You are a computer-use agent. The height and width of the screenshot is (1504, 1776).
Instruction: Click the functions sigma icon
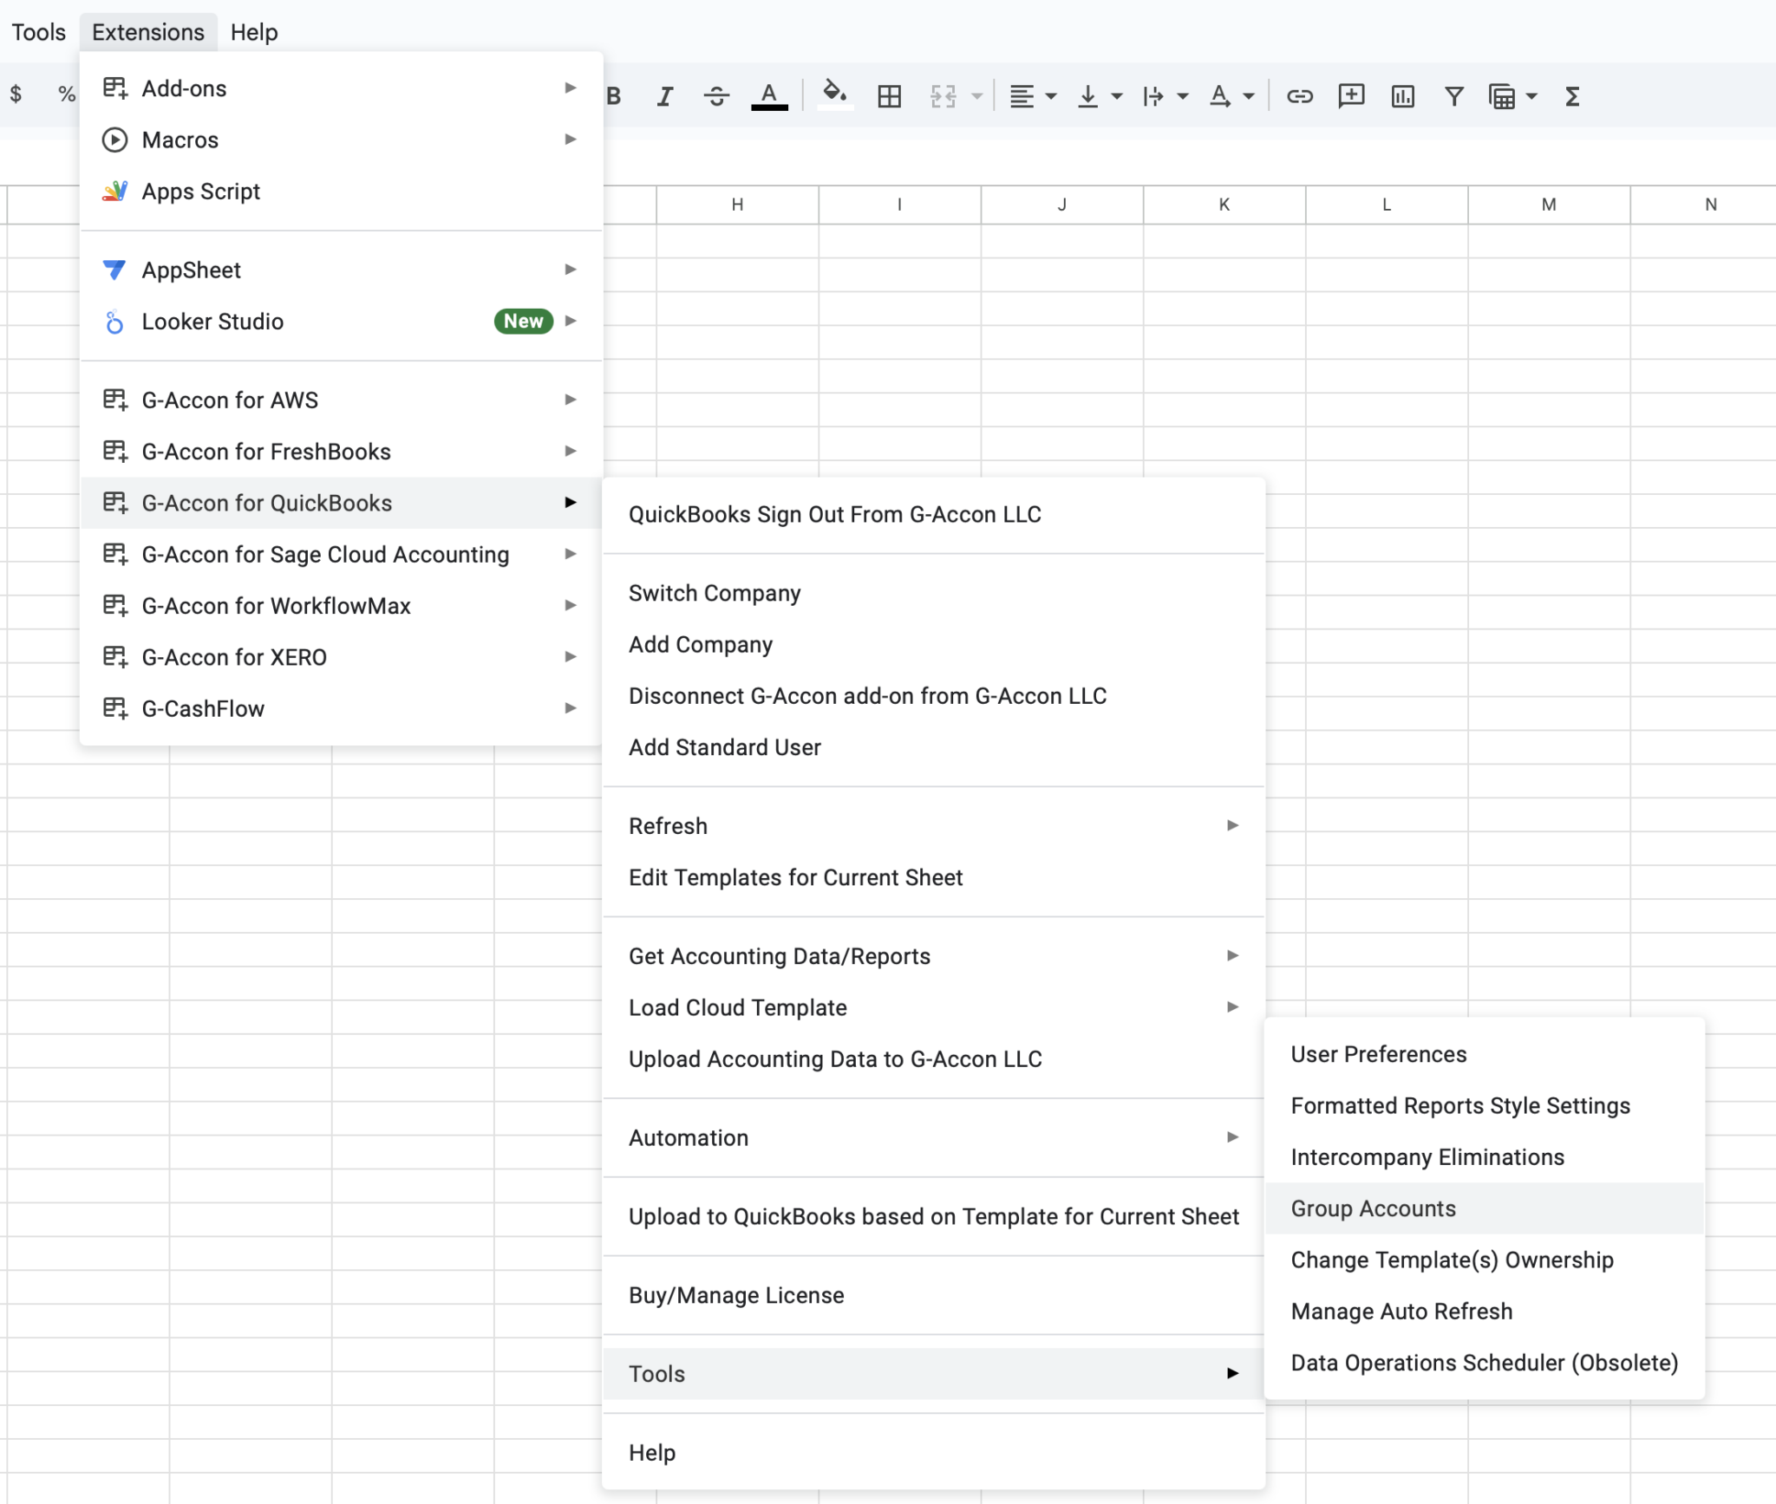tap(1572, 96)
